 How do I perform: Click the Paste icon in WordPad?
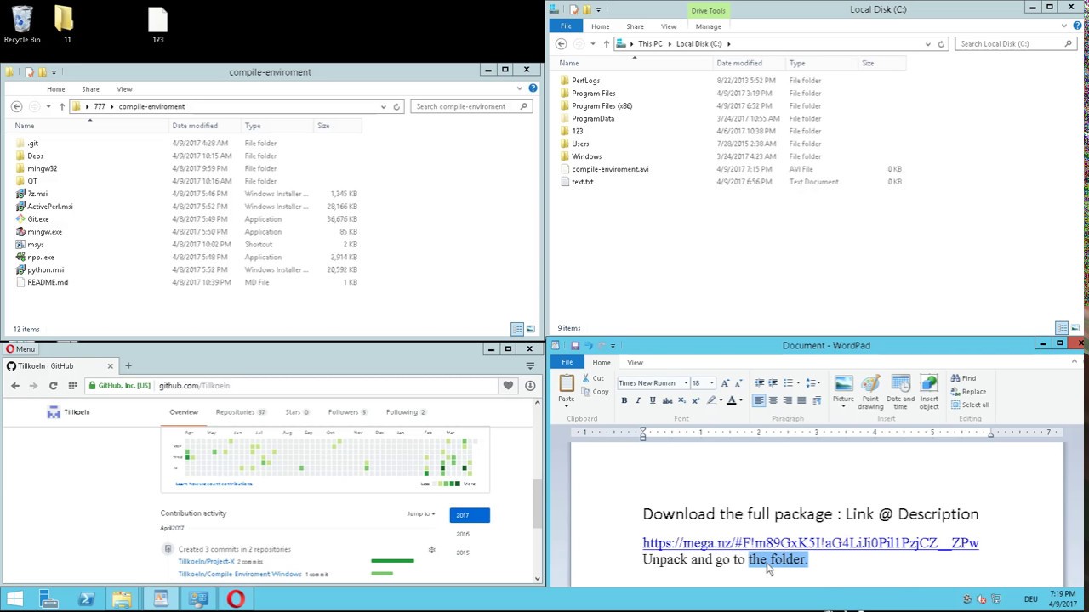(567, 383)
